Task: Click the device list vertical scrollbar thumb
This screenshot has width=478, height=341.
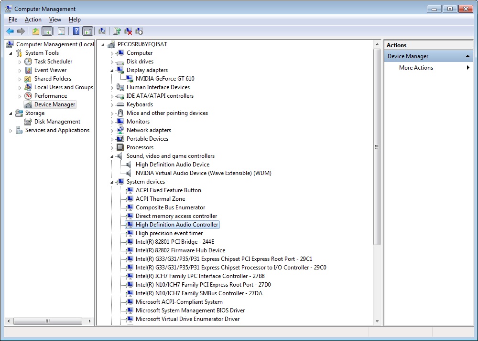Action: coord(377,147)
